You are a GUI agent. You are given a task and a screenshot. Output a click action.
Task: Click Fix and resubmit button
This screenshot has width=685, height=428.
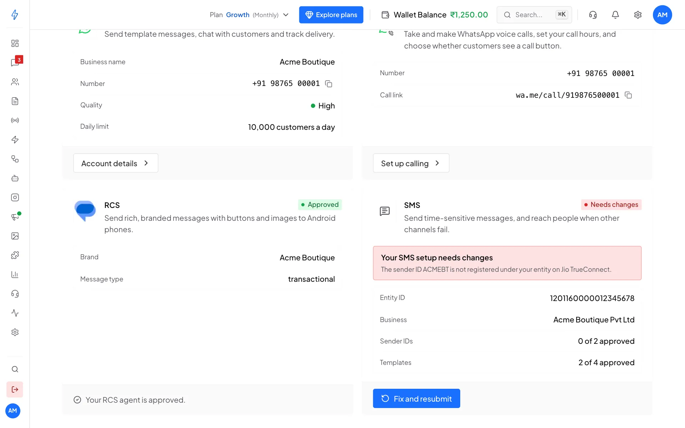(416, 398)
